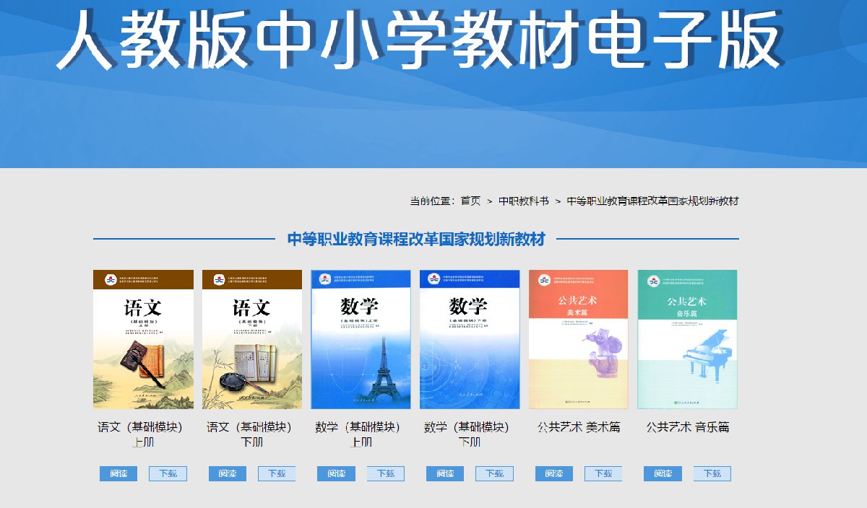Read 公共艺术 音乐篇 online

(663, 473)
